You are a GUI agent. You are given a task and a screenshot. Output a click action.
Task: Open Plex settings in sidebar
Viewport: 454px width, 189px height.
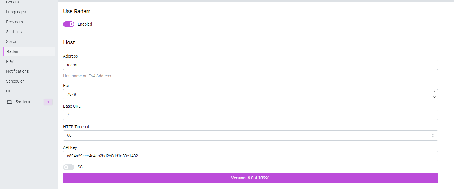coord(10,61)
